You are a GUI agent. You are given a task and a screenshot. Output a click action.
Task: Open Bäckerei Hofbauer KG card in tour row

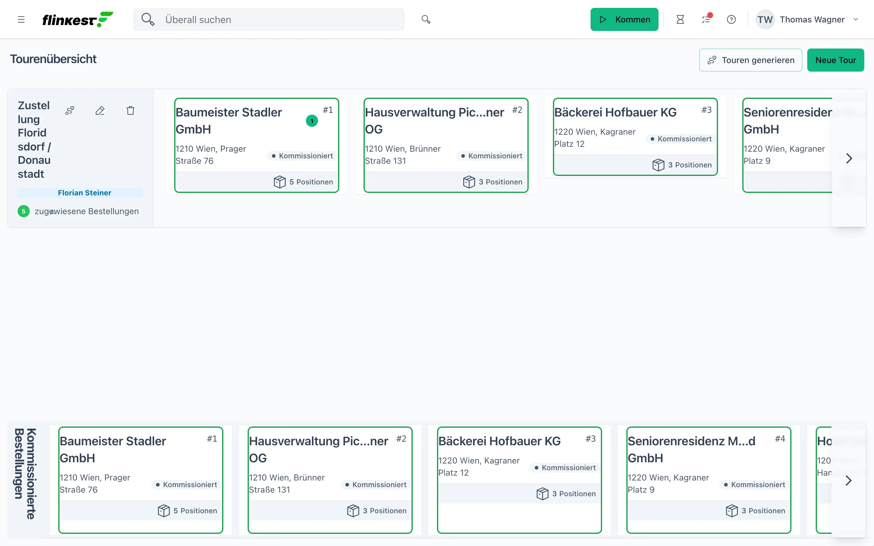tap(635, 137)
